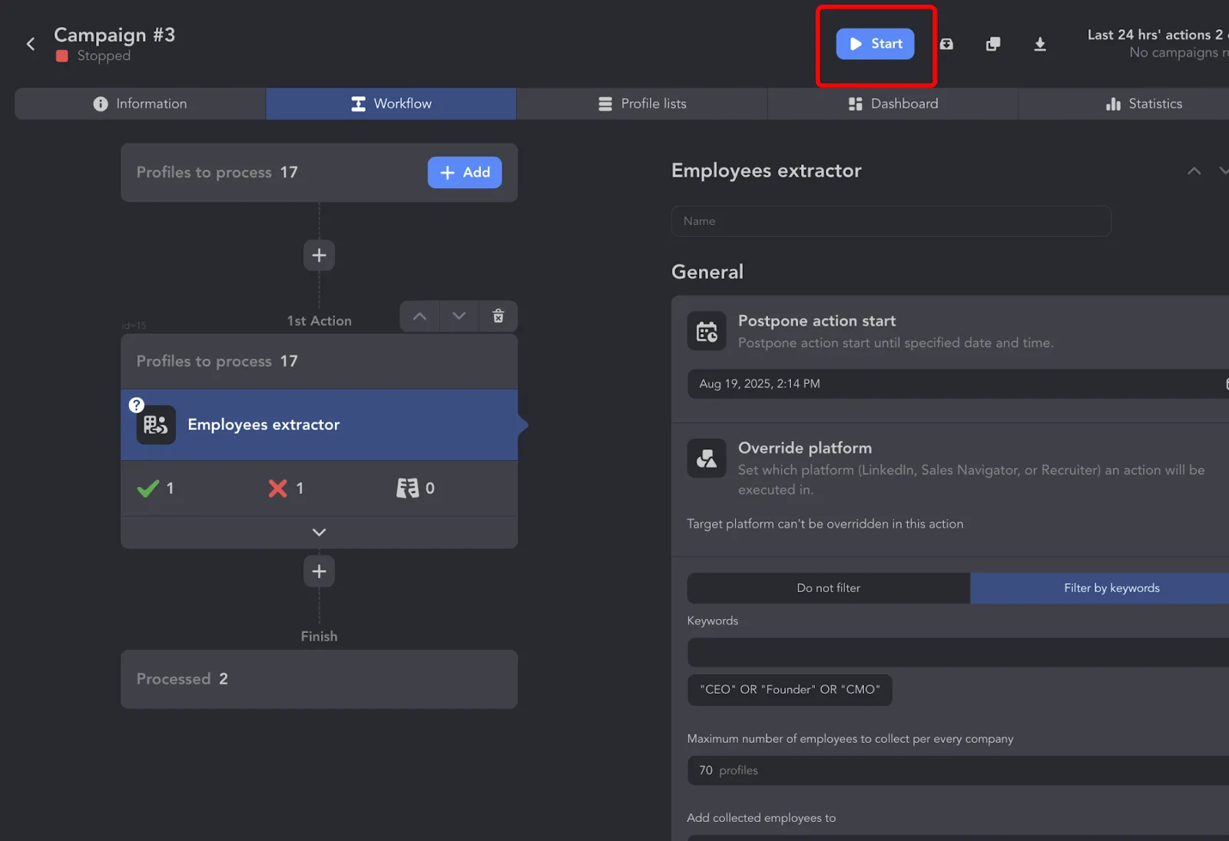Collapse the Employees extractor settings panel arrow
Image resolution: width=1229 pixels, height=841 pixels.
(1194, 171)
